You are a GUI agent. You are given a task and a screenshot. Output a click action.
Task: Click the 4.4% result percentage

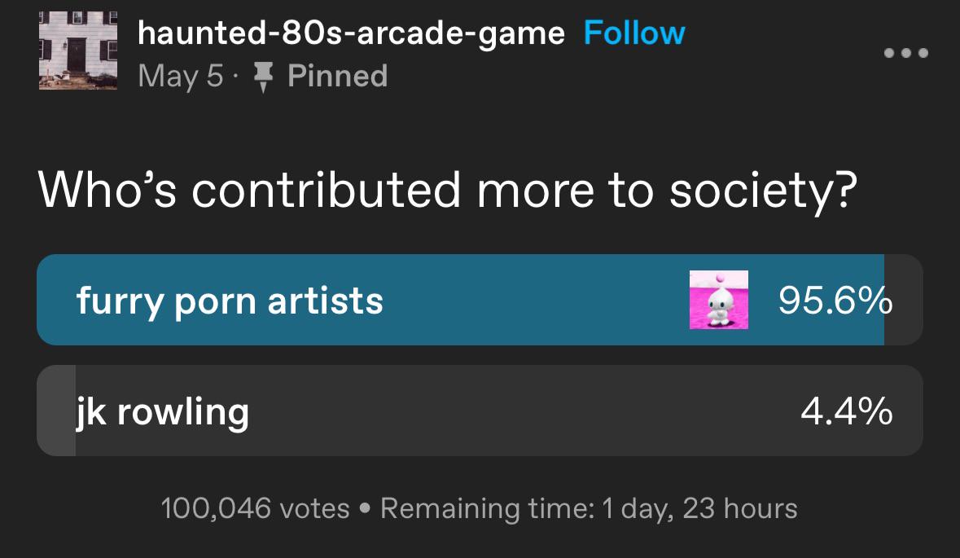tap(846, 411)
